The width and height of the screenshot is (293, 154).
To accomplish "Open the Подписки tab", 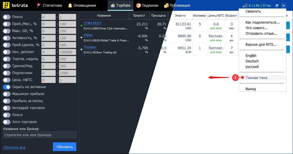I will 147,6.
